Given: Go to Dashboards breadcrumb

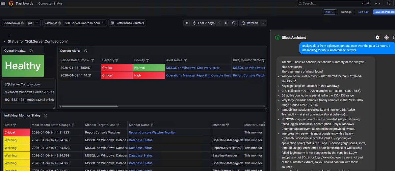Looking at the screenshot, I should pyautogui.click(x=24, y=3).
